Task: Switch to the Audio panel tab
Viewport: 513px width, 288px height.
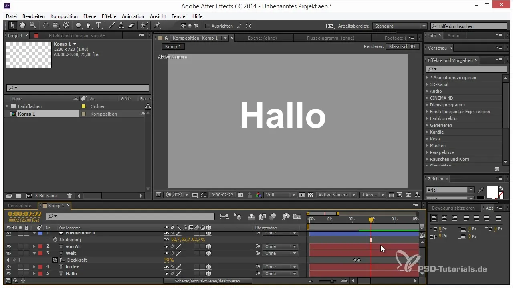Action: pyautogui.click(x=453, y=36)
